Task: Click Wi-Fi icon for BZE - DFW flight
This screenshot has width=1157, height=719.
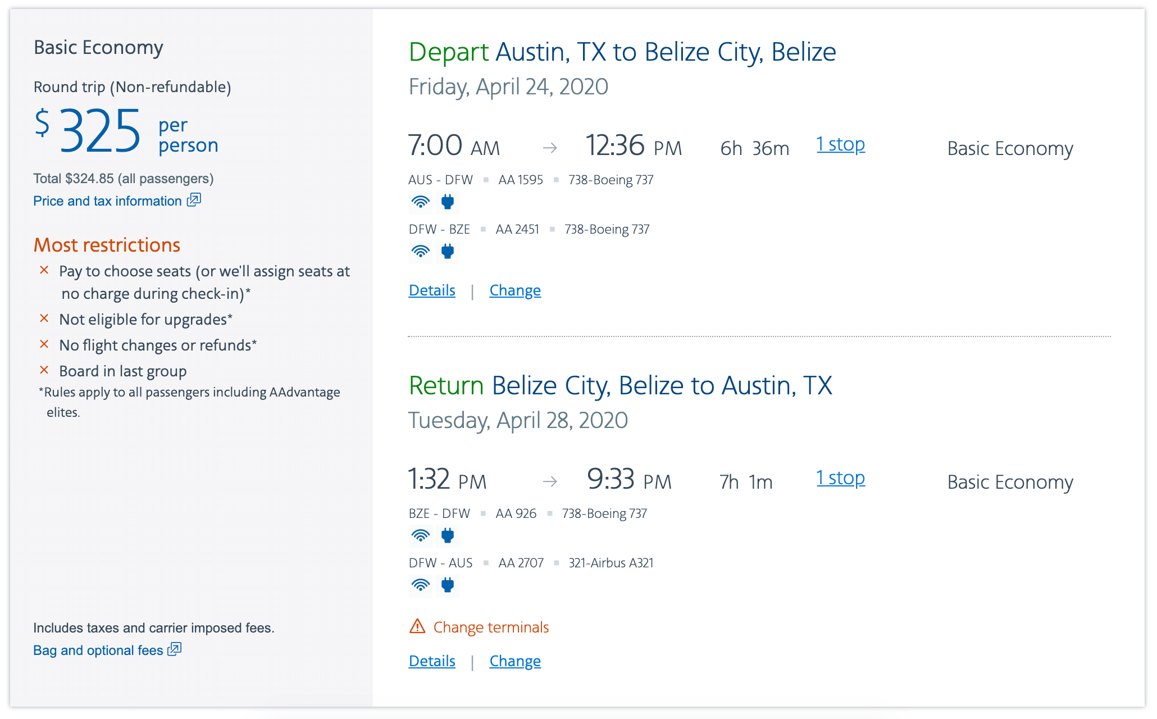Action: [420, 536]
